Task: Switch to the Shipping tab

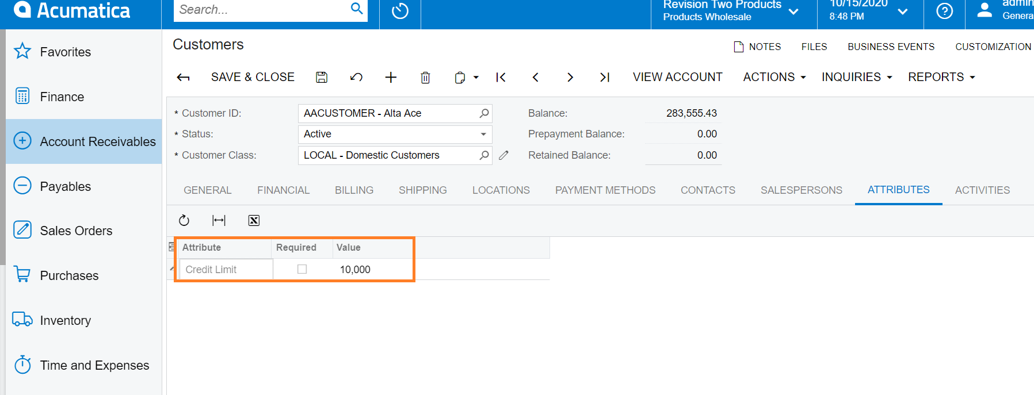Action: click(423, 190)
